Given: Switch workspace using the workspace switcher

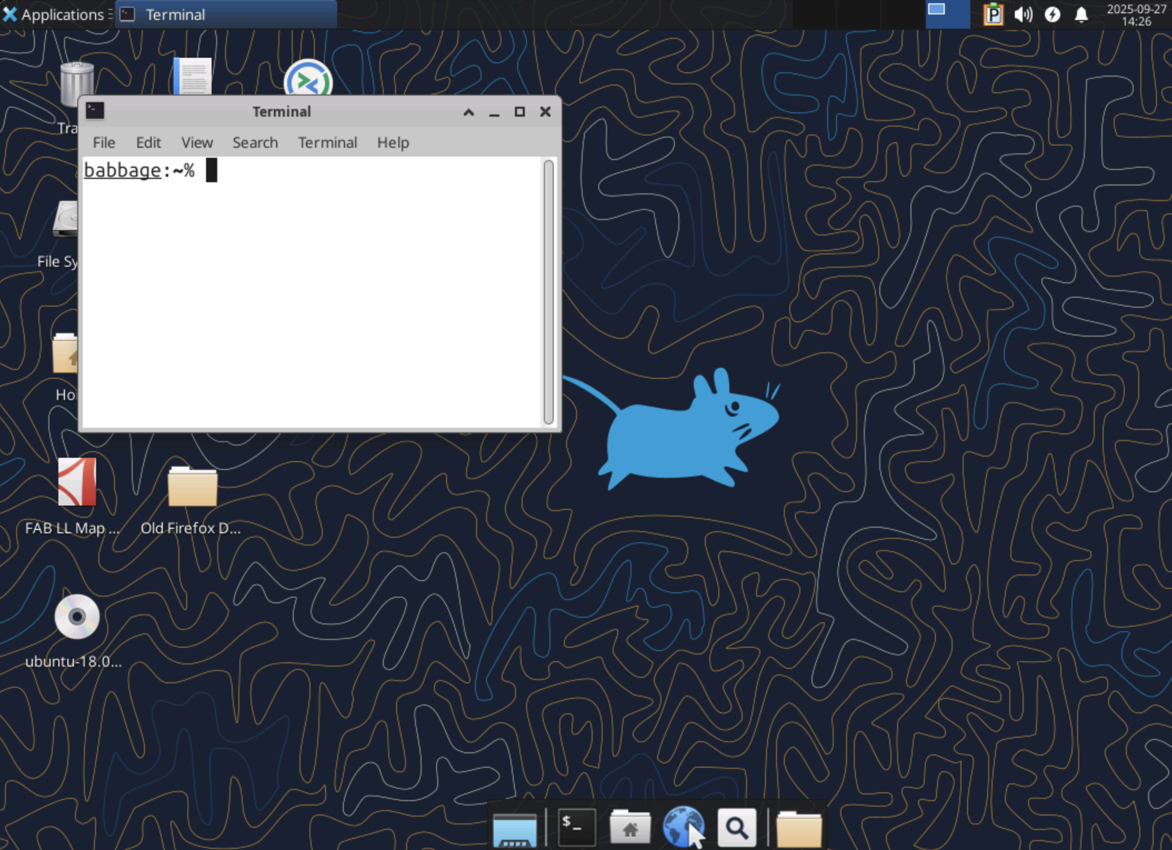Looking at the screenshot, I should [947, 14].
